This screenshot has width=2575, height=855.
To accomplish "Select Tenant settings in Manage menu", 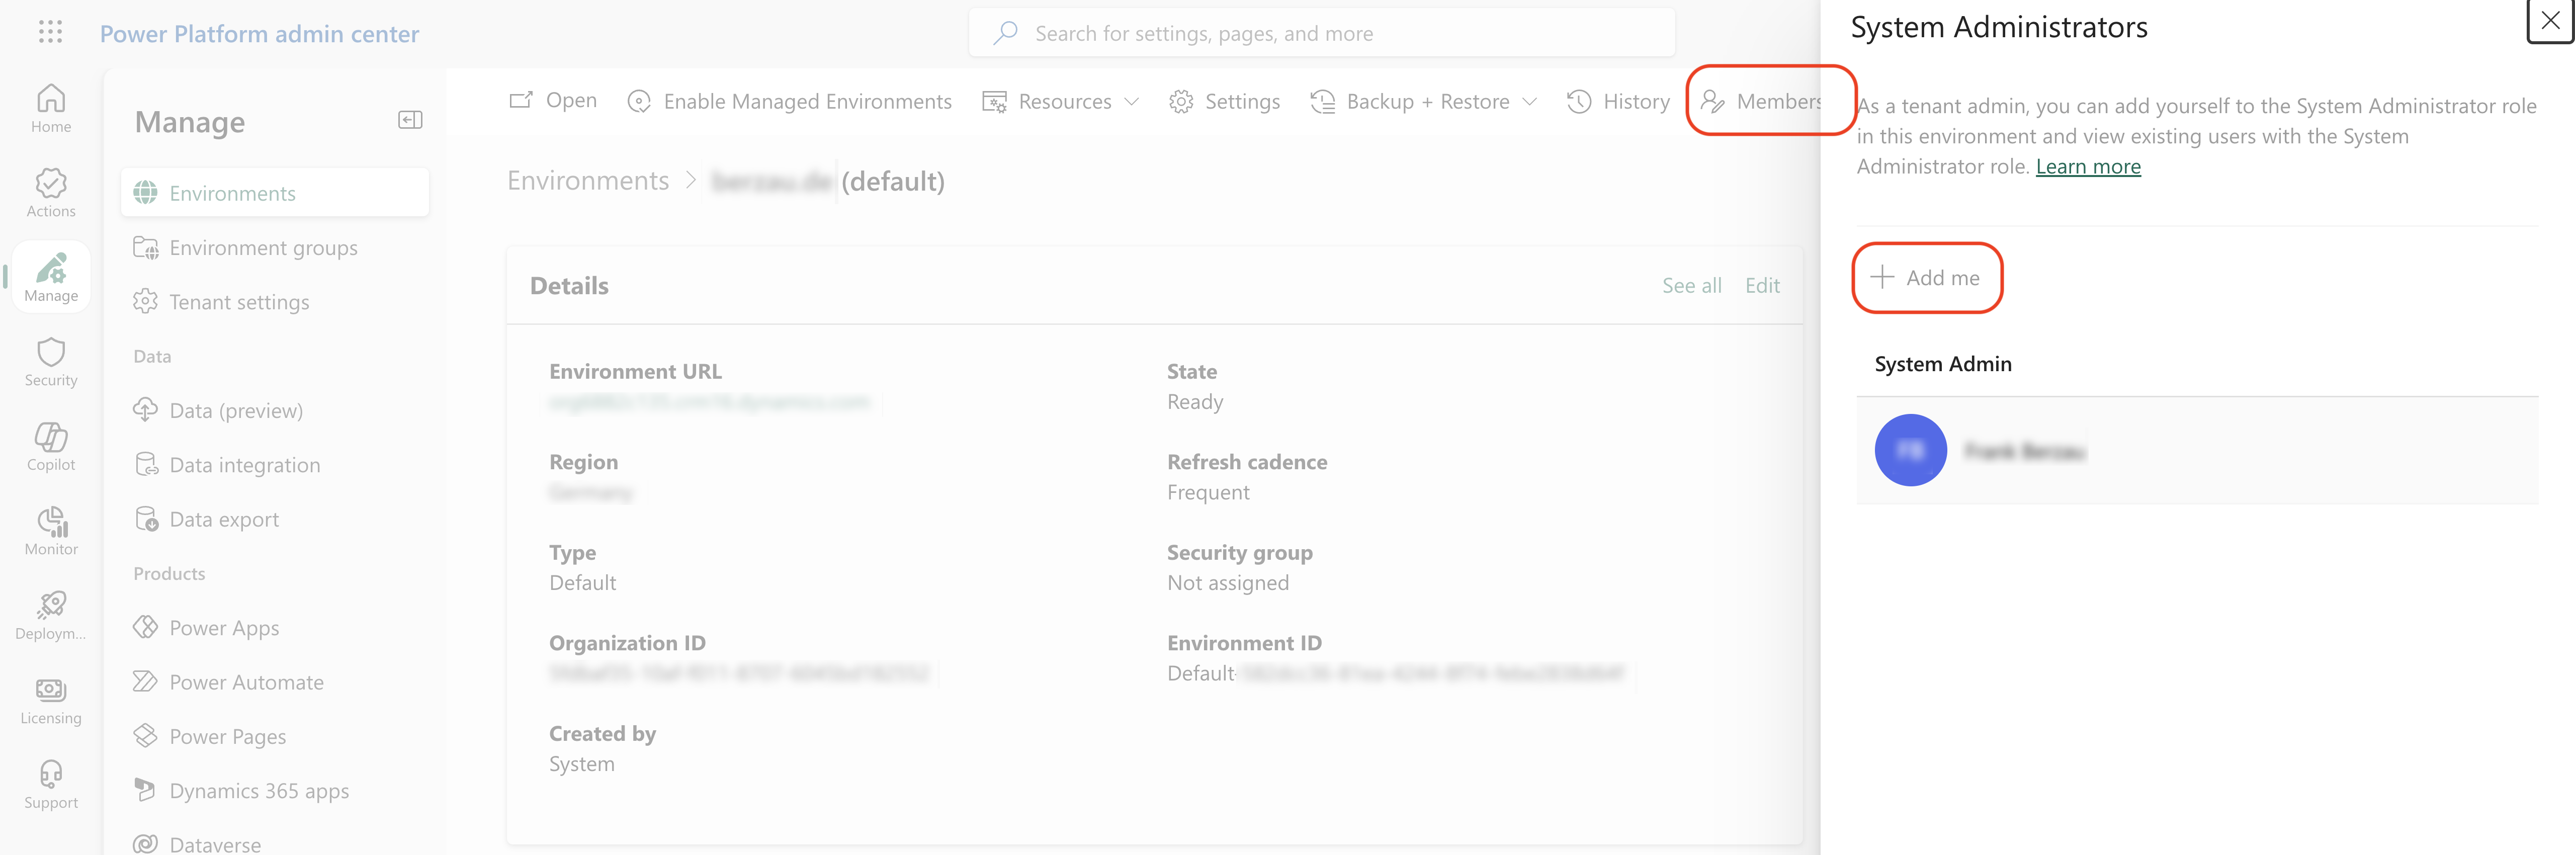I will tap(239, 302).
